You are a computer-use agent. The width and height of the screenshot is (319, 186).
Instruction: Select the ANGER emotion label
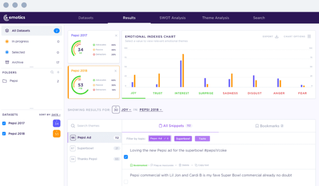[279, 93]
